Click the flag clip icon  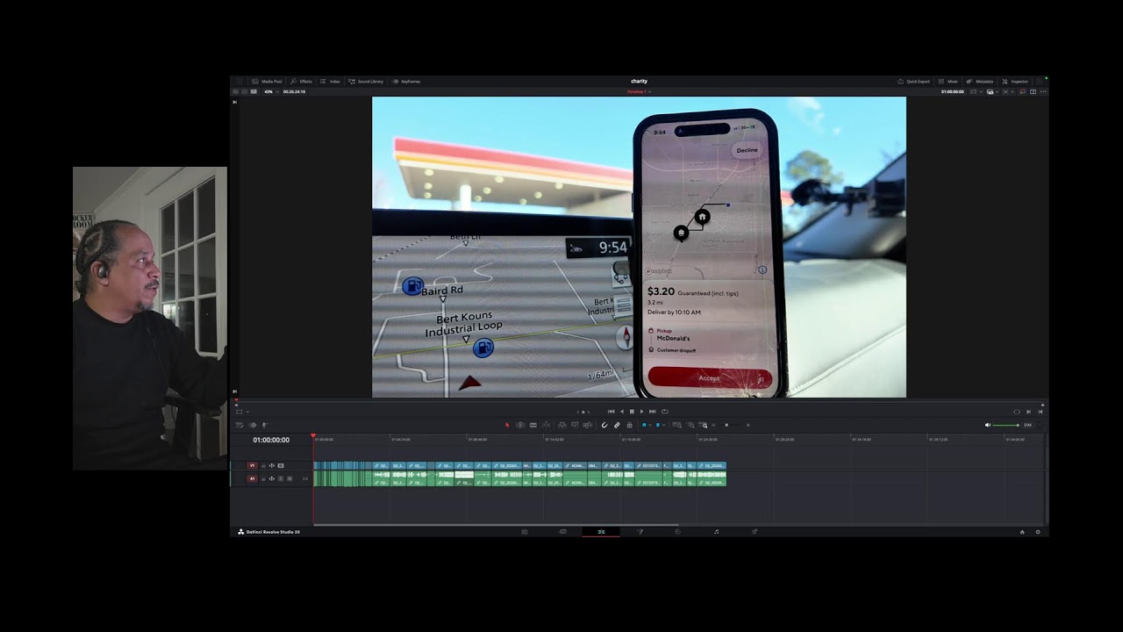tap(644, 425)
